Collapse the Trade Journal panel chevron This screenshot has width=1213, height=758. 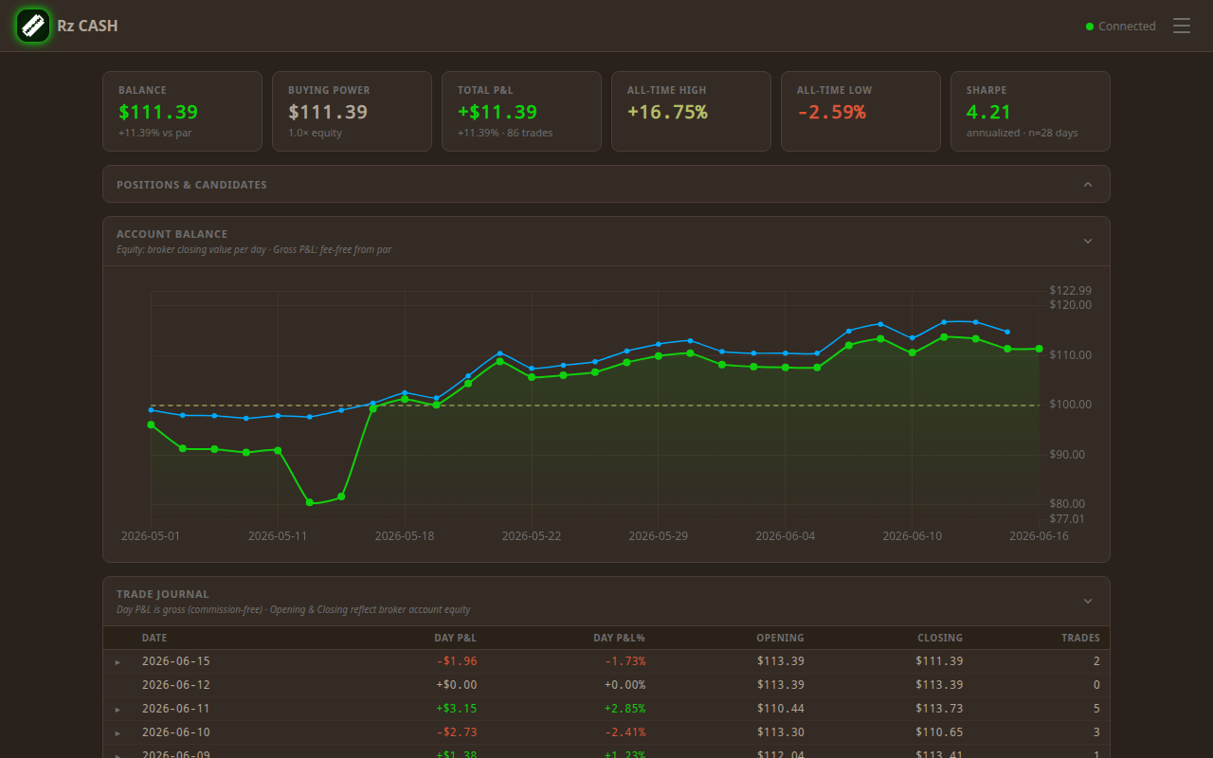click(1088, 602)
